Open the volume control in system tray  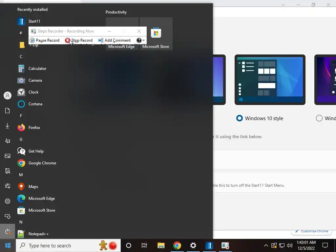[289, 245]
